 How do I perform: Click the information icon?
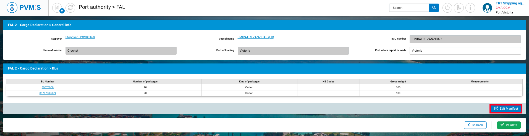pos(470,8)
